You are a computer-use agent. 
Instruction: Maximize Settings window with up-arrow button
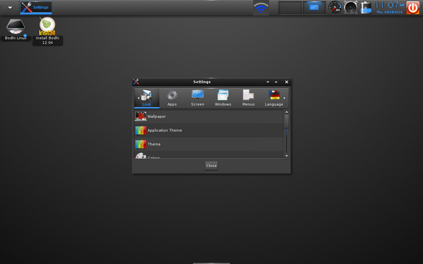click(276, 82)
